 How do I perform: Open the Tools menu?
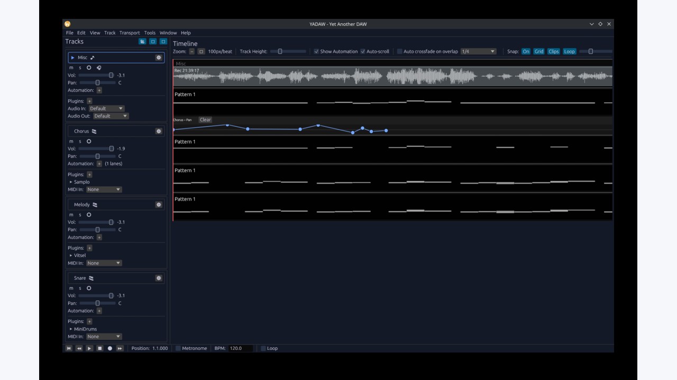150,33
